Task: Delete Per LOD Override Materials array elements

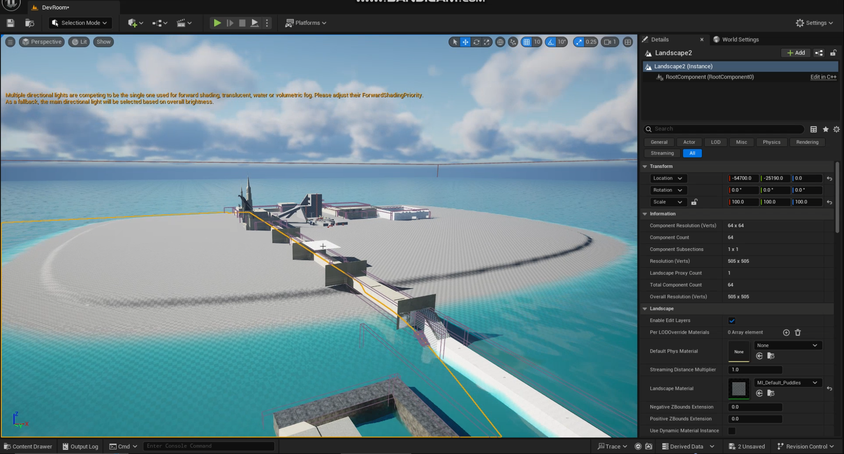Action: (x=798, y=333)
